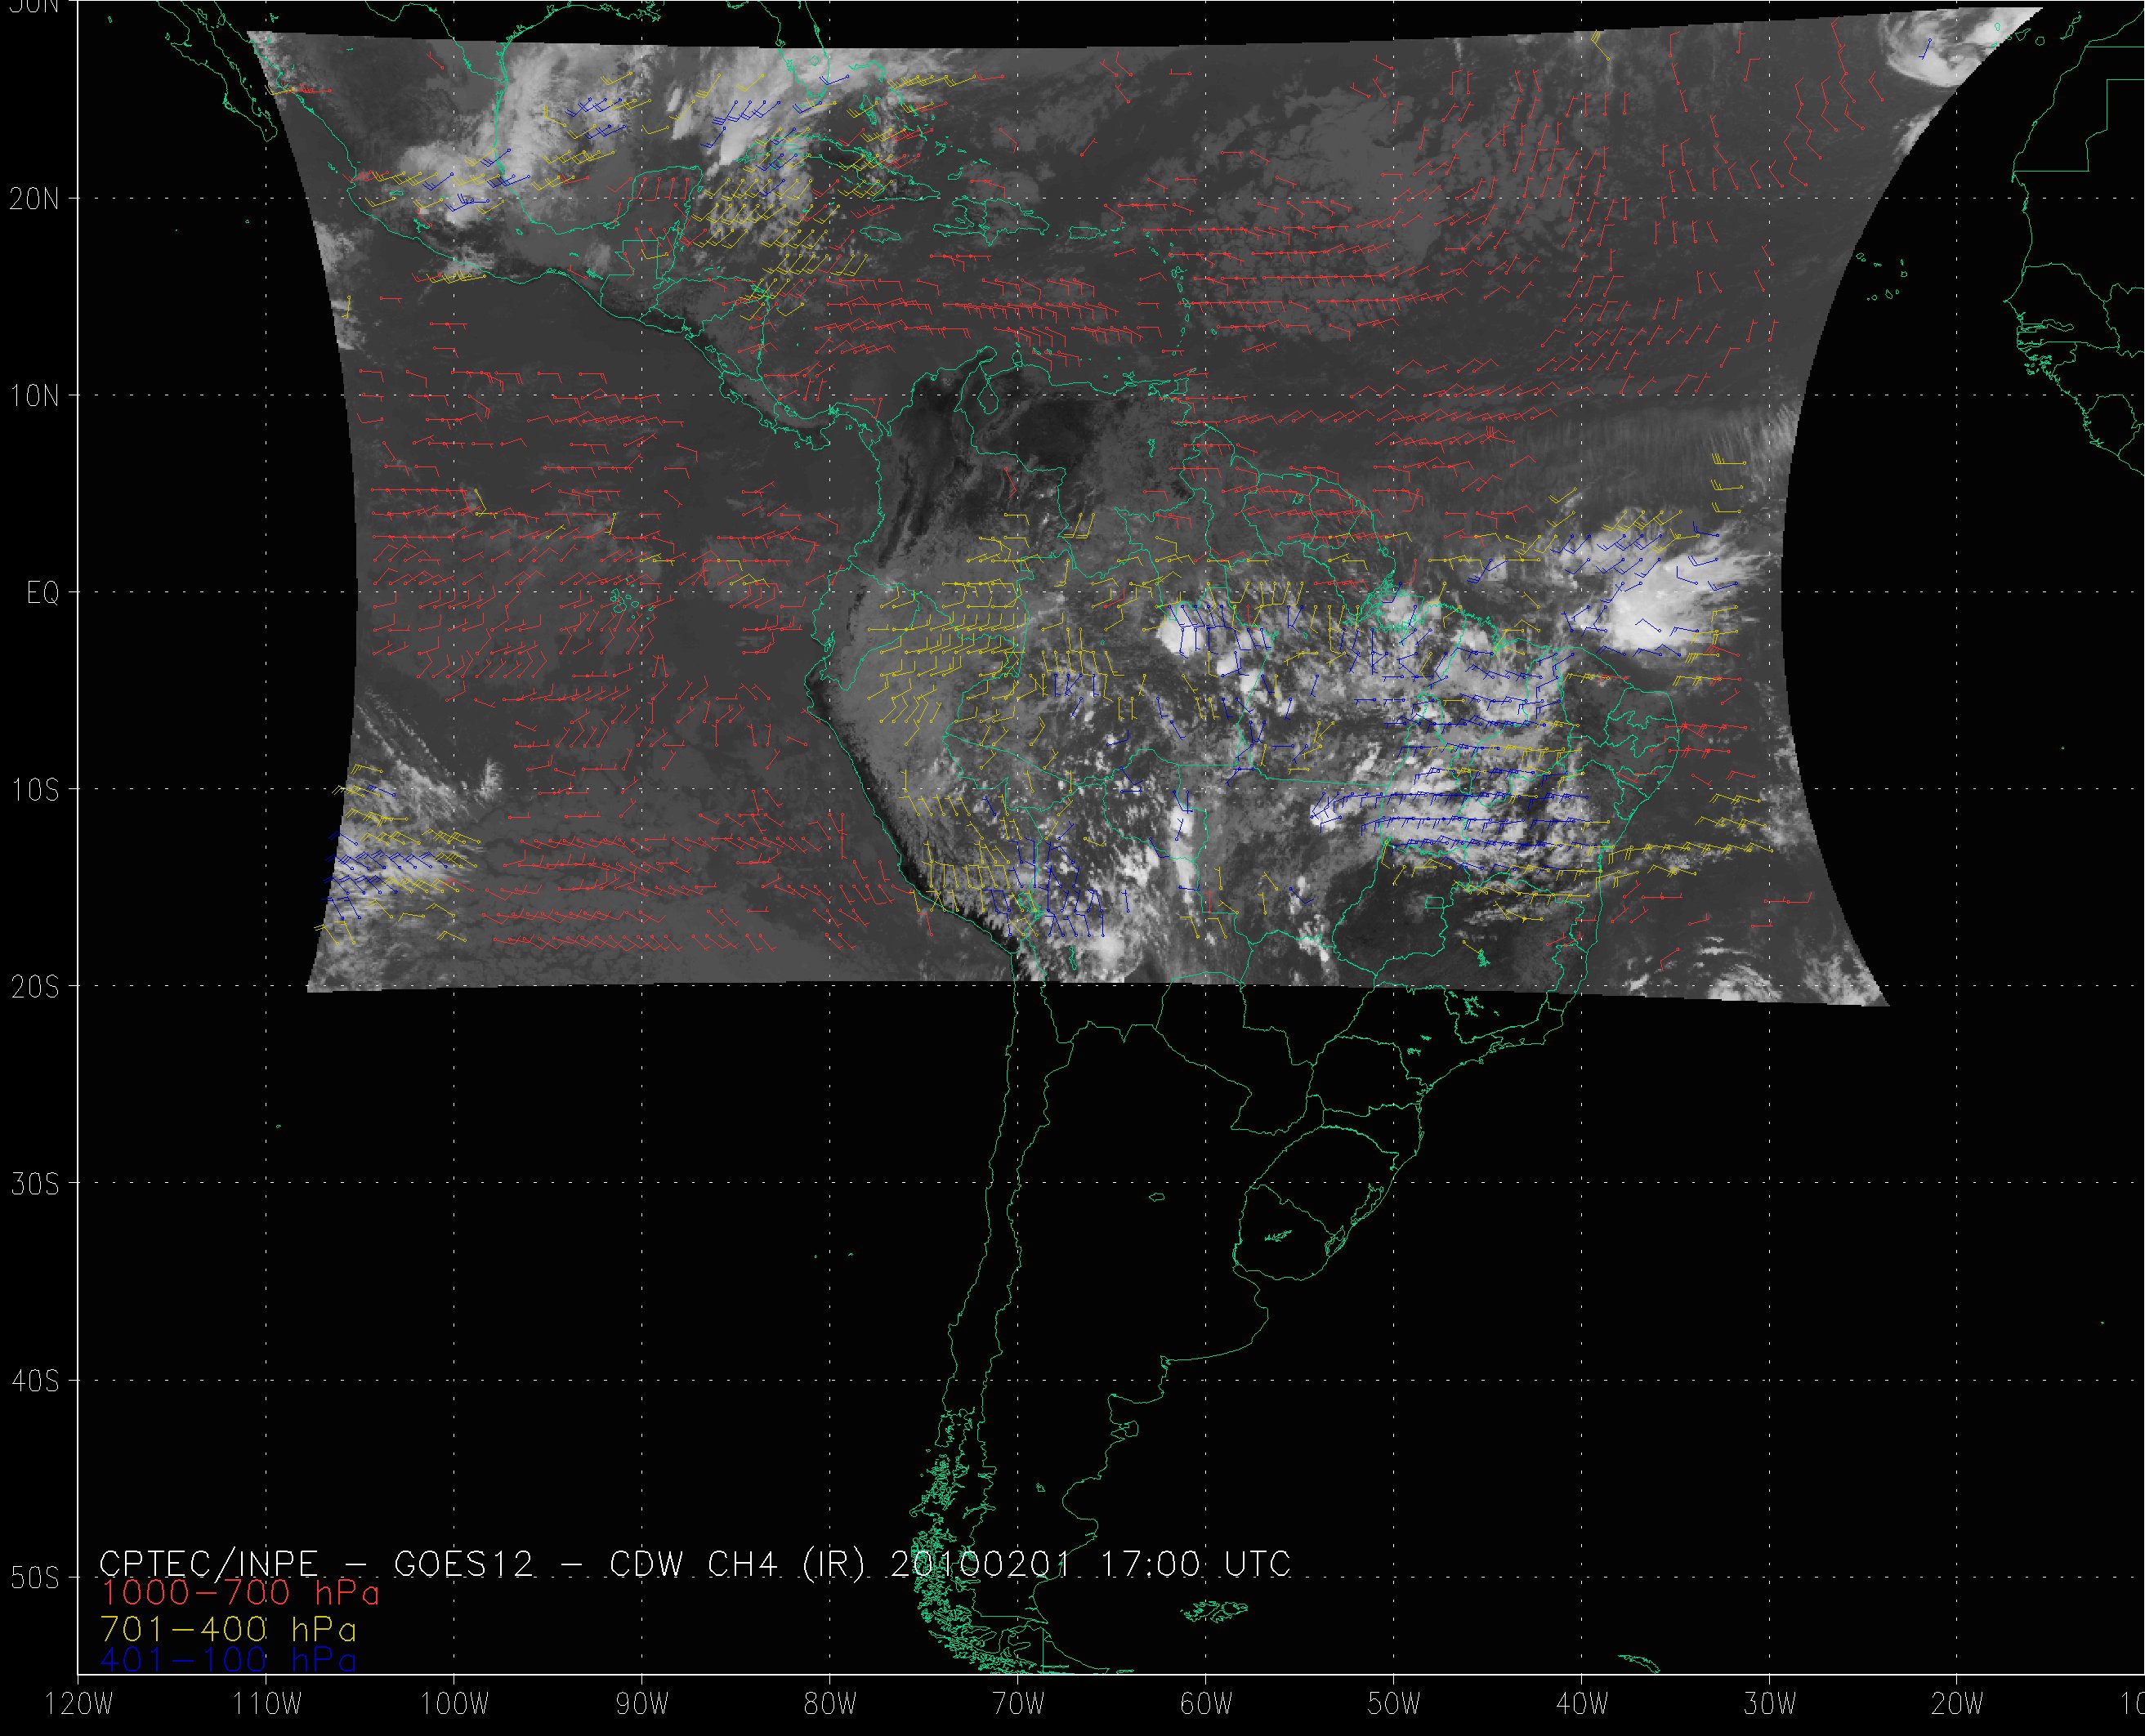Image resolution: width=2145 pixels, height=1736 pixels.
Task: Click the 120W longitude axis label
Action: 80,1705
